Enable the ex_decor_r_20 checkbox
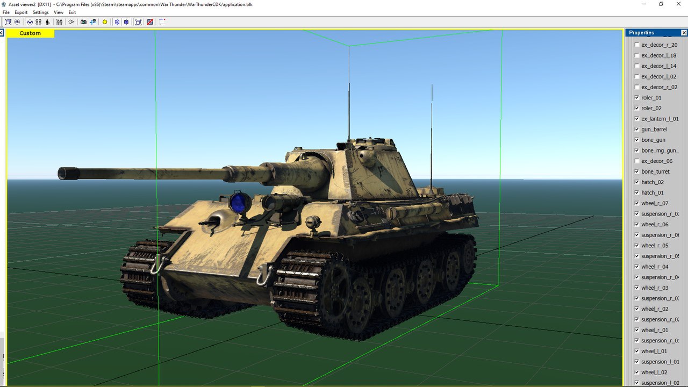The height and width of the screenshot is (387, 688). point(637,45)
